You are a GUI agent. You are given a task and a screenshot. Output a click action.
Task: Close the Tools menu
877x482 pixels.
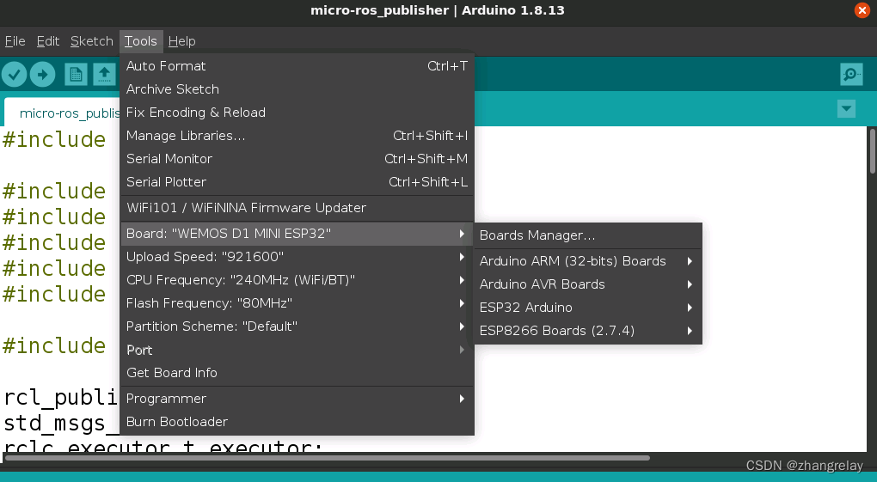(141, 41)
